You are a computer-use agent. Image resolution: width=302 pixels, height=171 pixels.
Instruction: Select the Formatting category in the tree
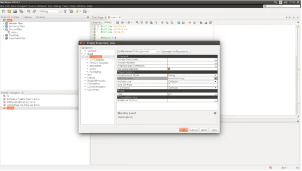94,84
